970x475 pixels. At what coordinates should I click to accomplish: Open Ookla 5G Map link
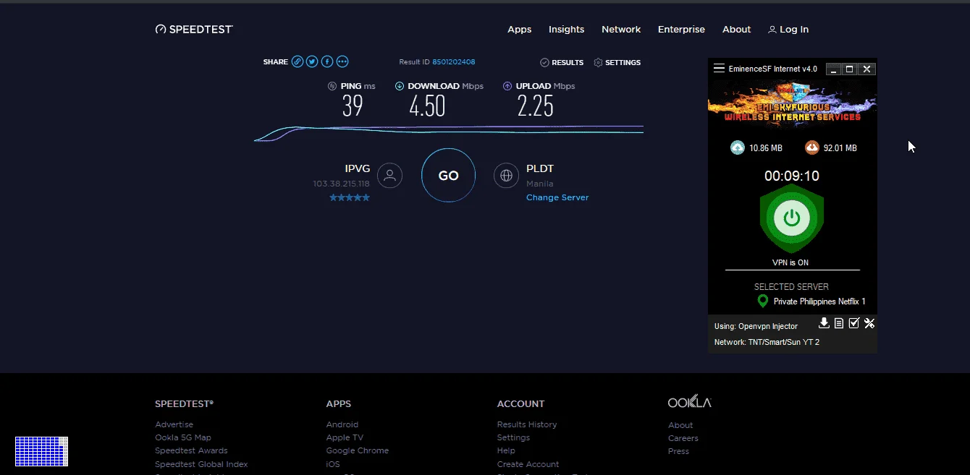183,437
